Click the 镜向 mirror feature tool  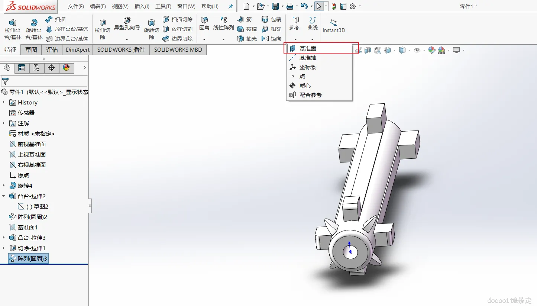271,39
